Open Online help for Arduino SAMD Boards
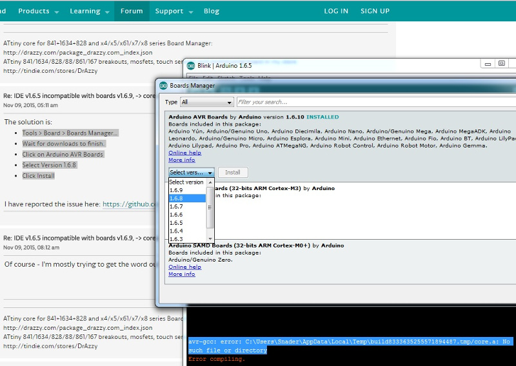Image resolution: width=516 pixels, height=366 pixels. pyautogui.click(x=184, y=267)
